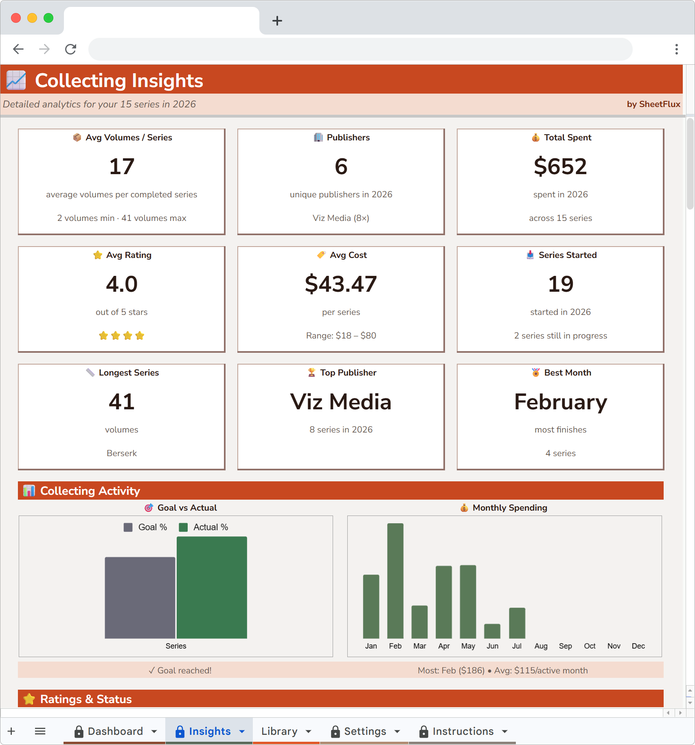Click the lock icon on the Dashboard tab
695x745 pixels.
pos(79,731)
